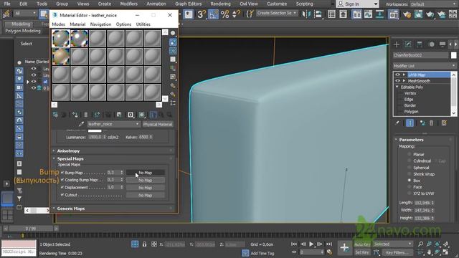Open the Display command panel tab
This screenshot has height=258, width=459.
[x=443, y=44]
